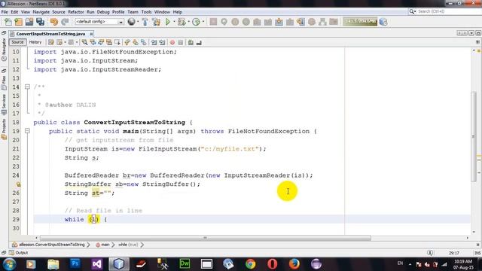This screenshot has width=482, height=271.
Task: Stop macro recording with square icon
Action: click(x=181, y=42)
